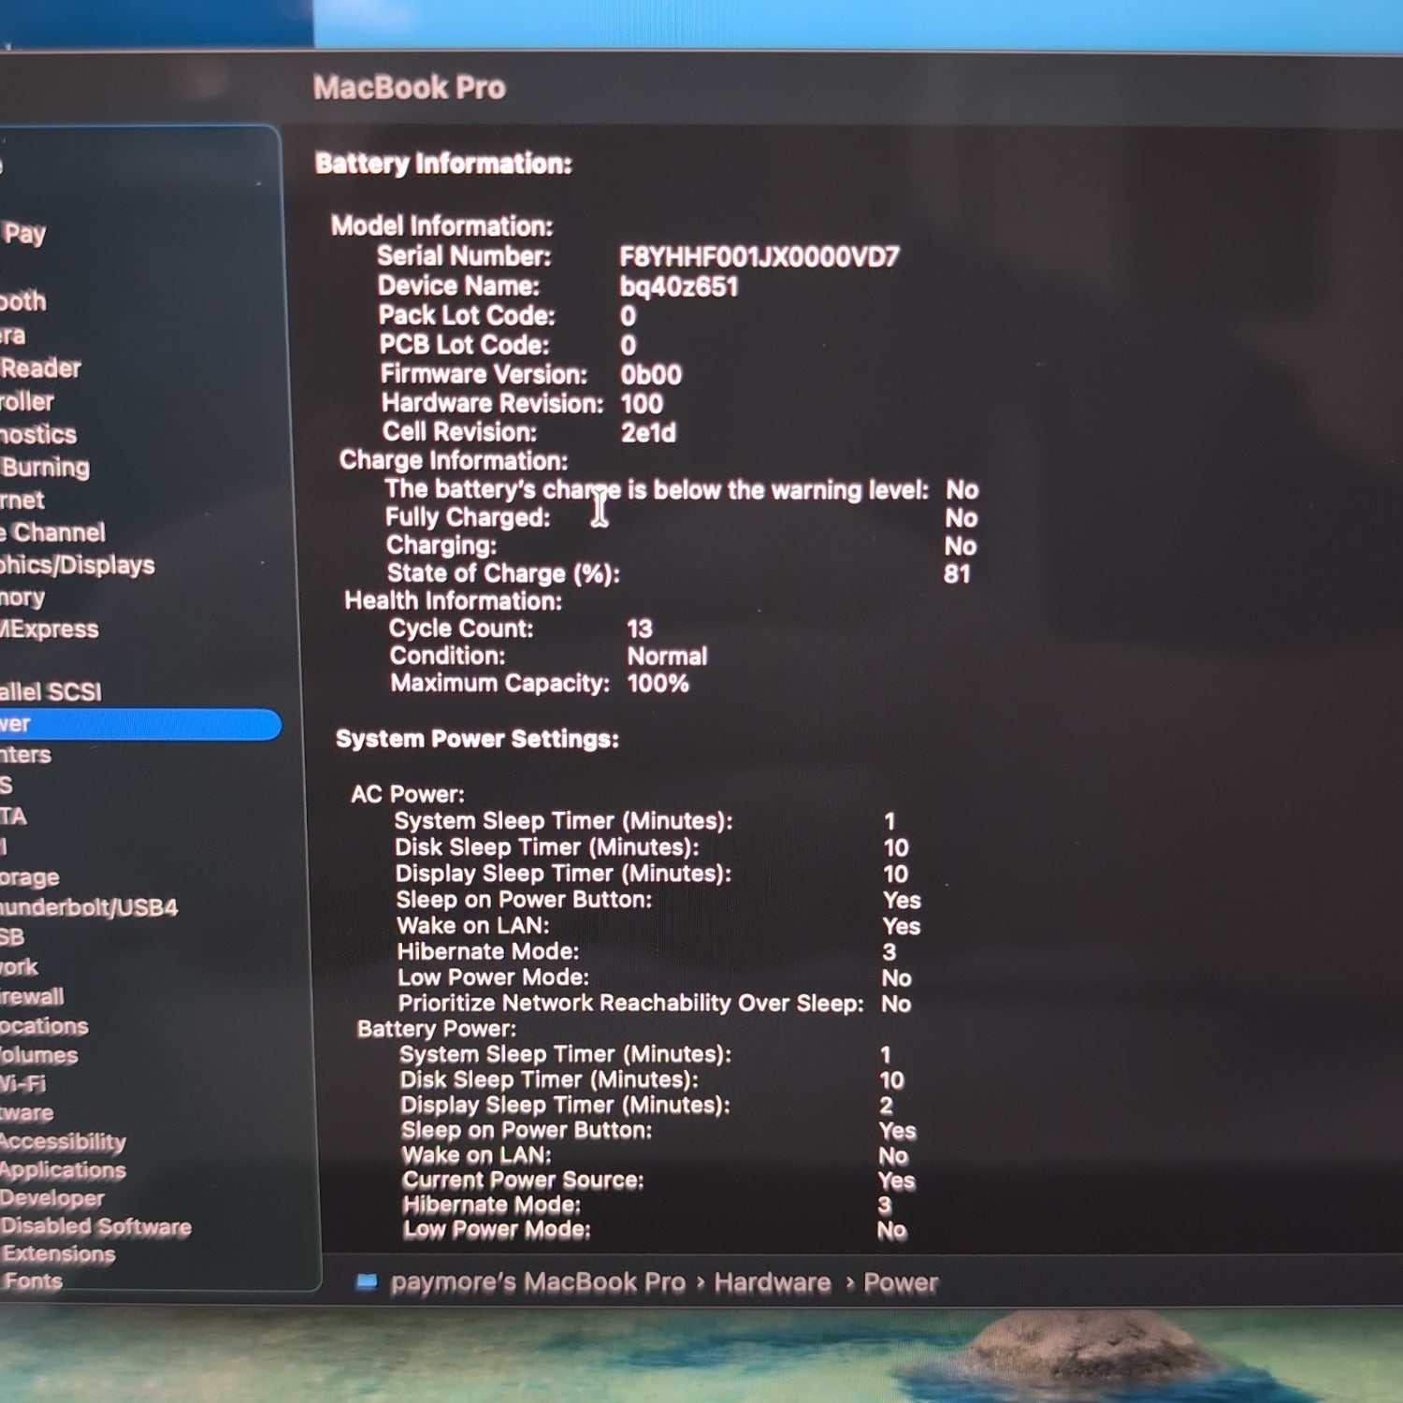
Task: Open the Camera sidebar entry
Action: (x=13, y=336)
